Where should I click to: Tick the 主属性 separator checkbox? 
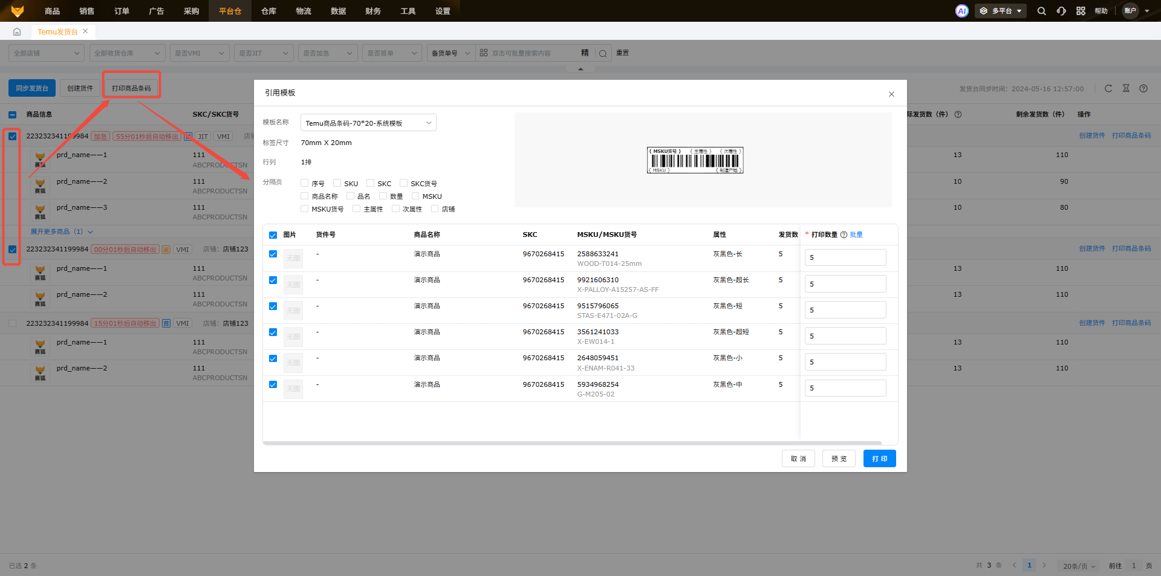357,209
